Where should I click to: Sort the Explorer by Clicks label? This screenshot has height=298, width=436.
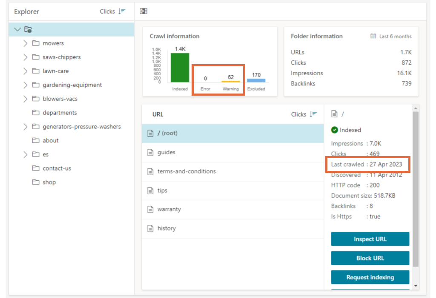click(x=107, y=11)
